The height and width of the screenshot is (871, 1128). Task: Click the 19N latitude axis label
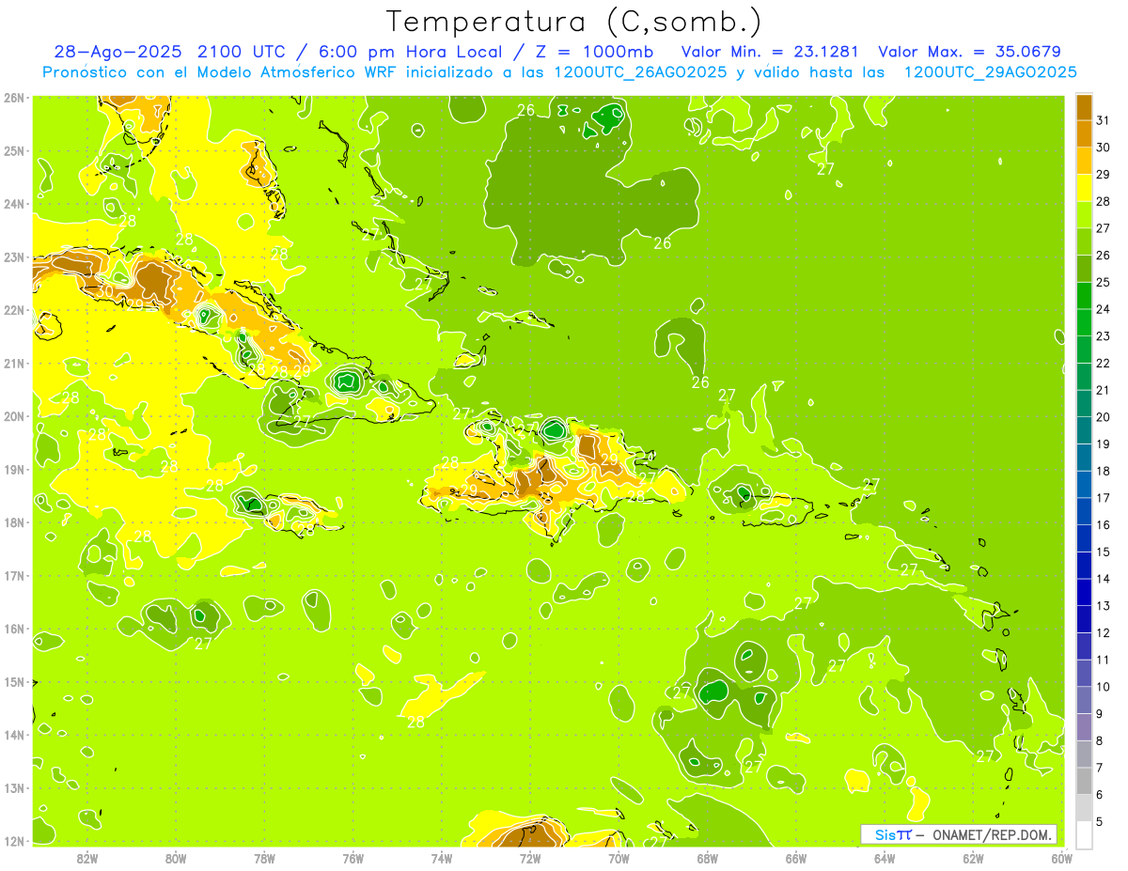pos(14,470)
